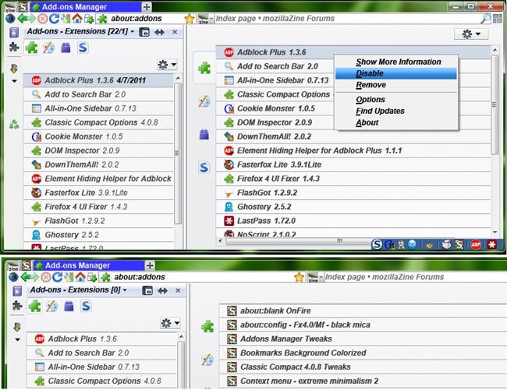
Task: Click the LastPass icon in status bar
Action: [492, 244]
